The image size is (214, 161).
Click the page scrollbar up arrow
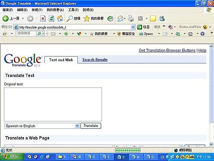pyautogui.click(x=211, y=46)
